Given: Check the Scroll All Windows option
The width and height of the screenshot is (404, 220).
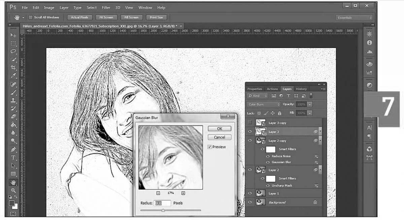Looking at the screenshot, I should (31, 17).
